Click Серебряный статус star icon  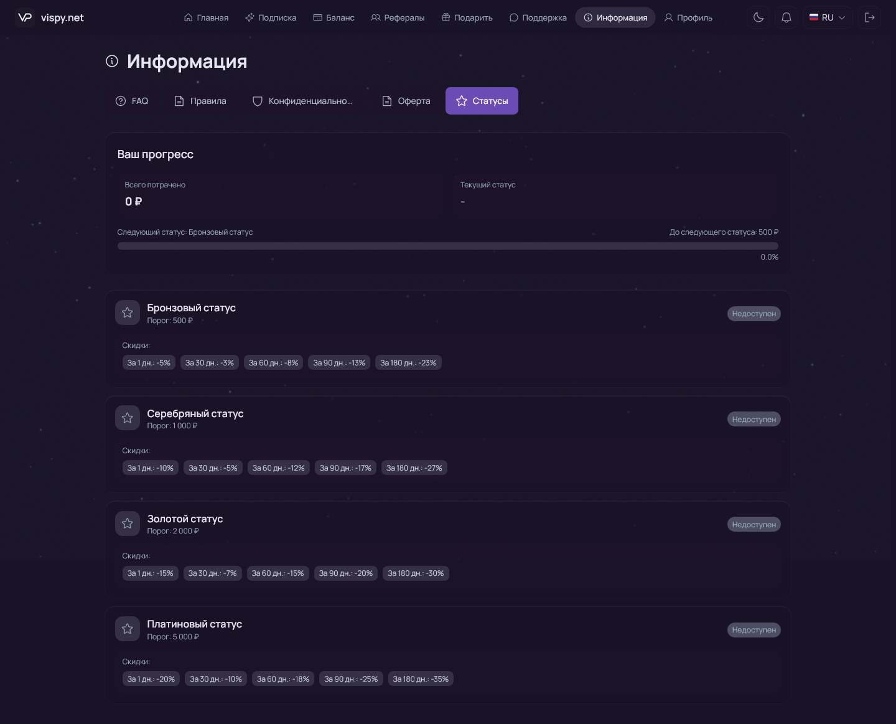(128, 418)
